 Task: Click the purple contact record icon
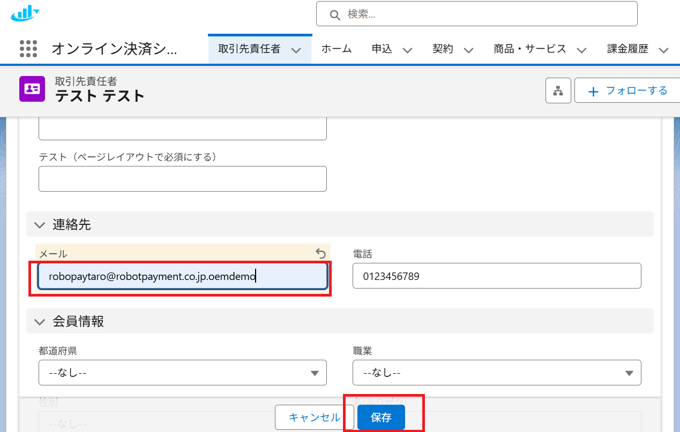pos(32,89)
